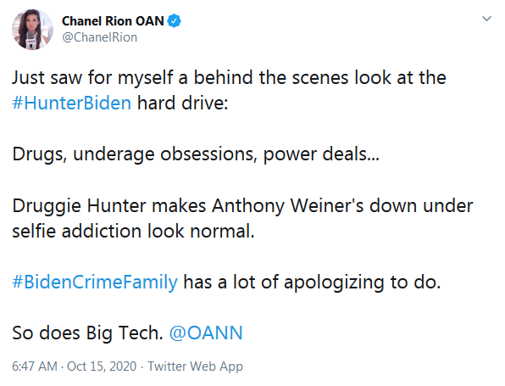Click the 'Druggie Hunter makes' line

(242, 206)
